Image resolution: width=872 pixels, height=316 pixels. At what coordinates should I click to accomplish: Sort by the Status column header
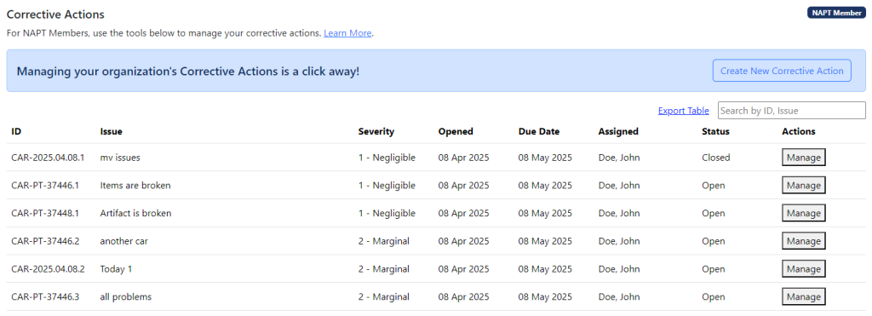click(715, 132)
